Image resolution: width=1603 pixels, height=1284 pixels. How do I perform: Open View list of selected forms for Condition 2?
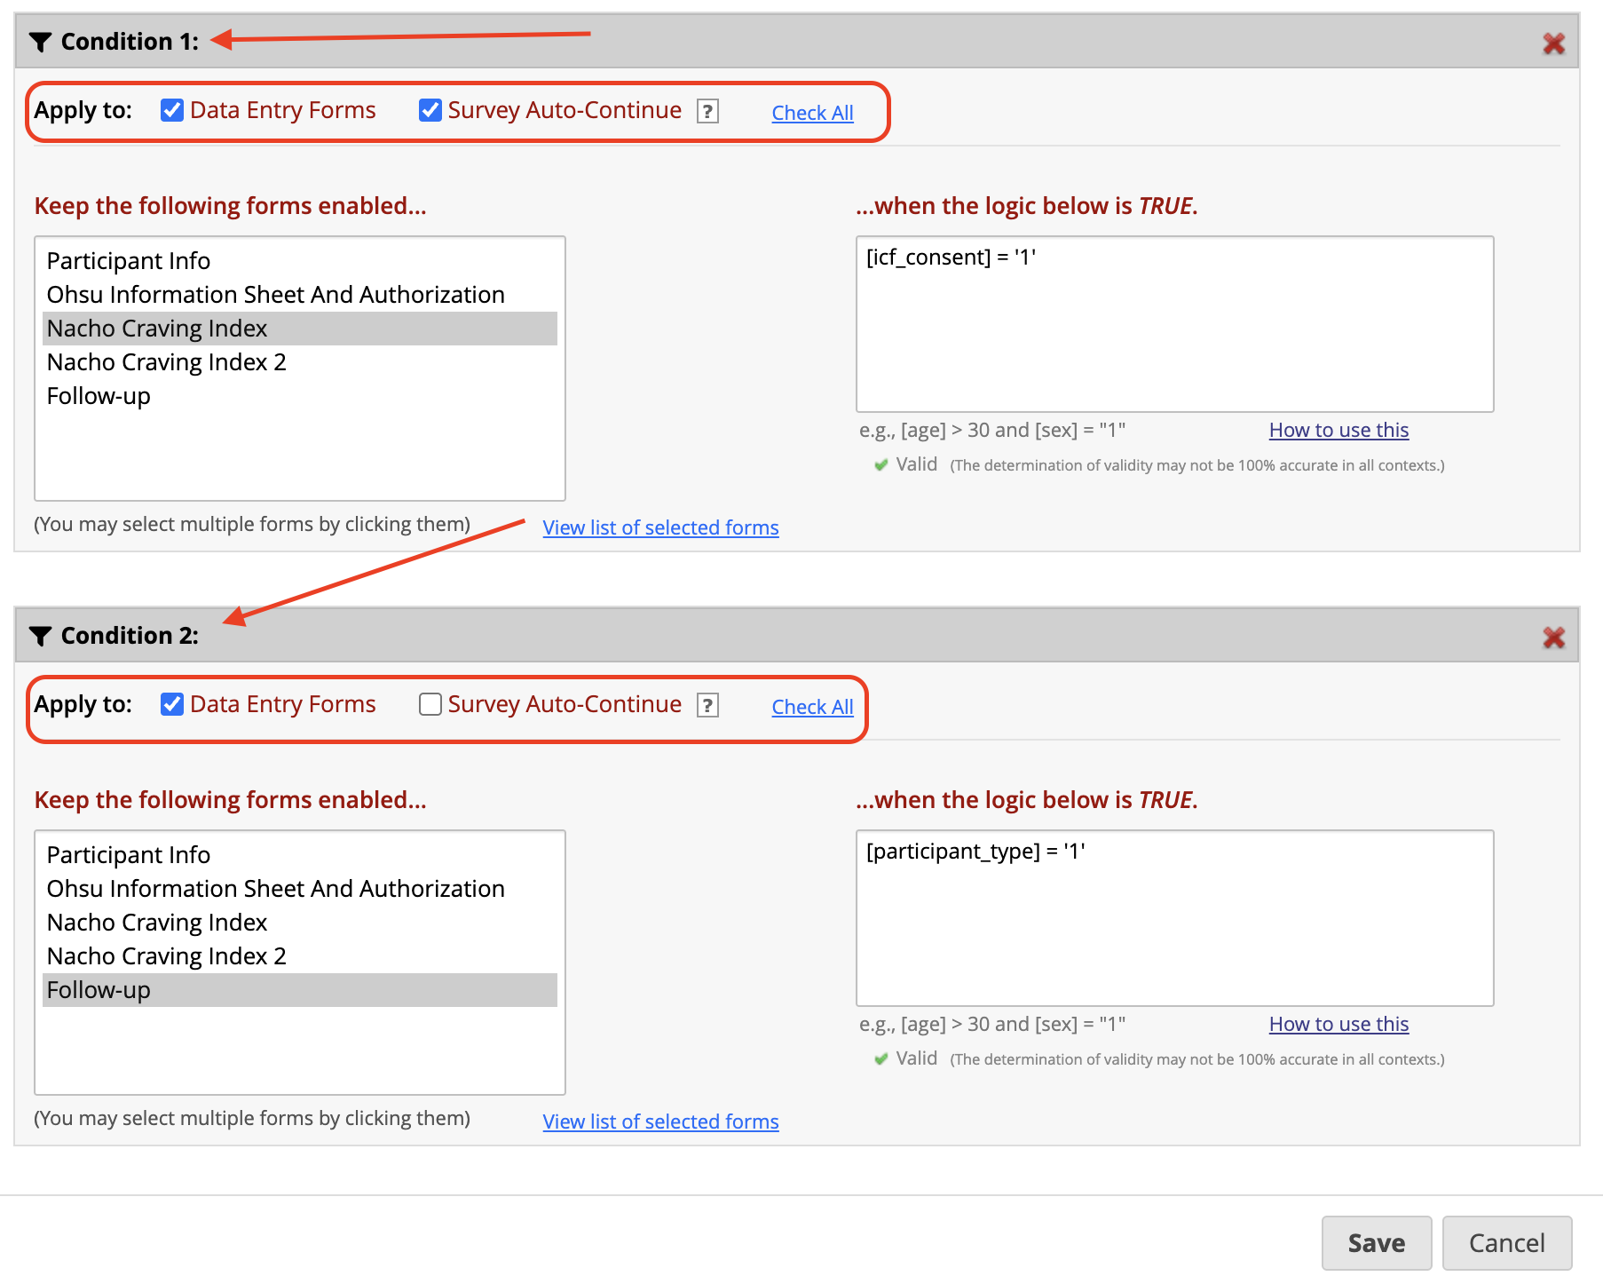(660, 1122)
